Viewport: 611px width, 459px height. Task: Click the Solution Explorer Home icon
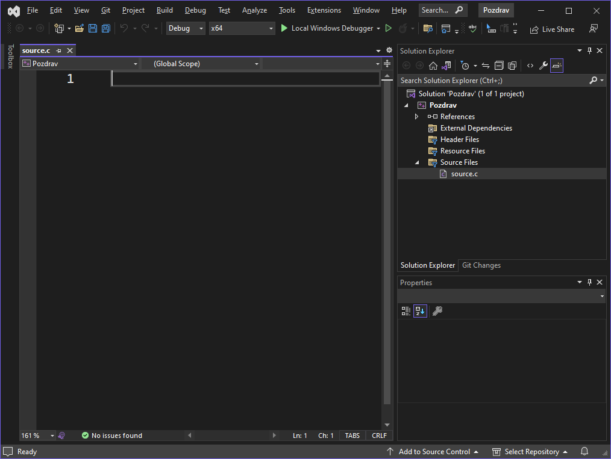coord(433,66)
